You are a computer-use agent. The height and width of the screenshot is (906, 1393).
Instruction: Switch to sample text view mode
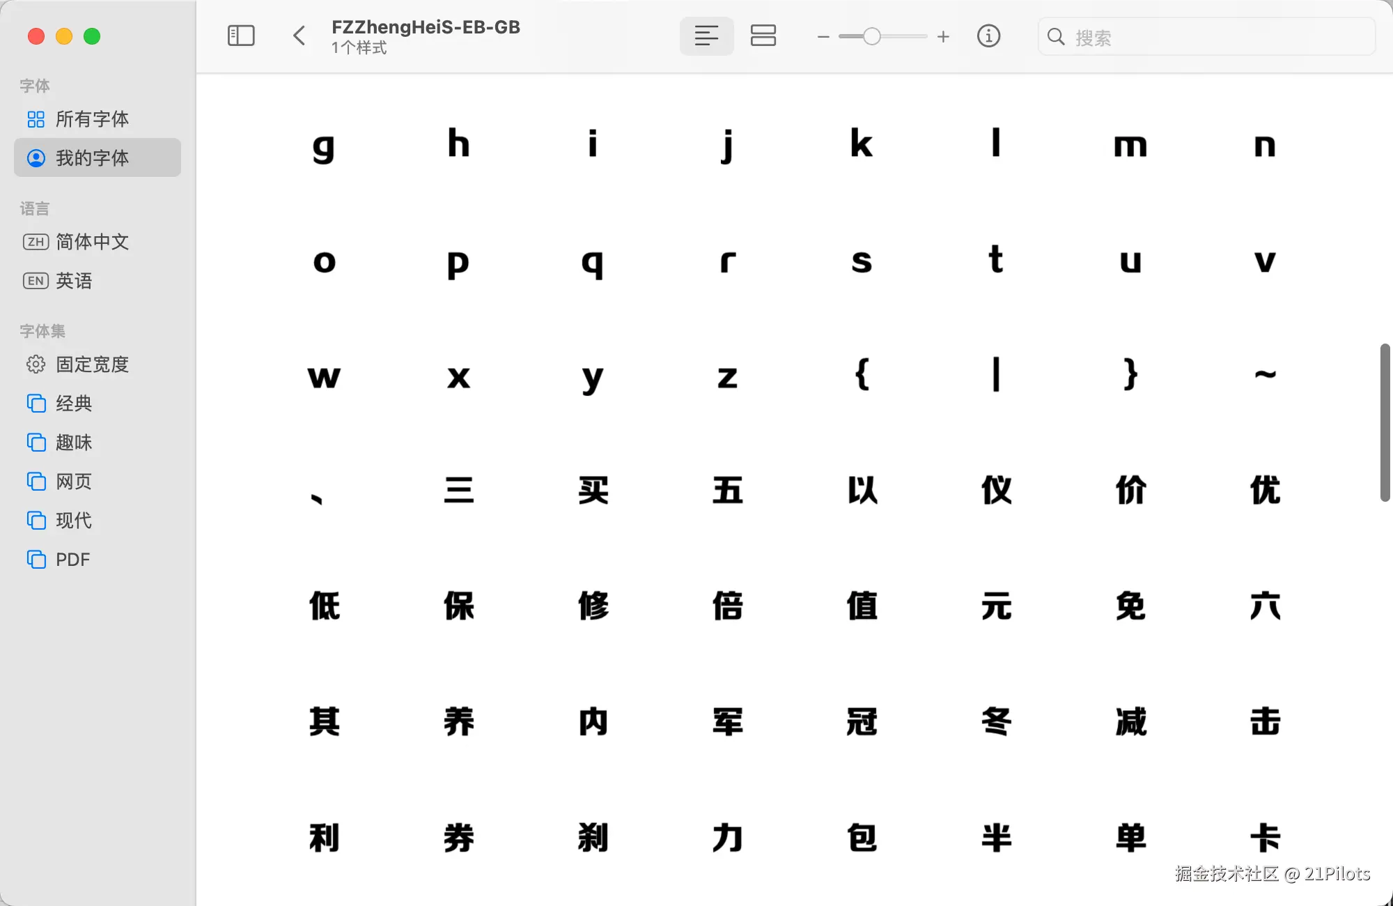coord(706,36)
